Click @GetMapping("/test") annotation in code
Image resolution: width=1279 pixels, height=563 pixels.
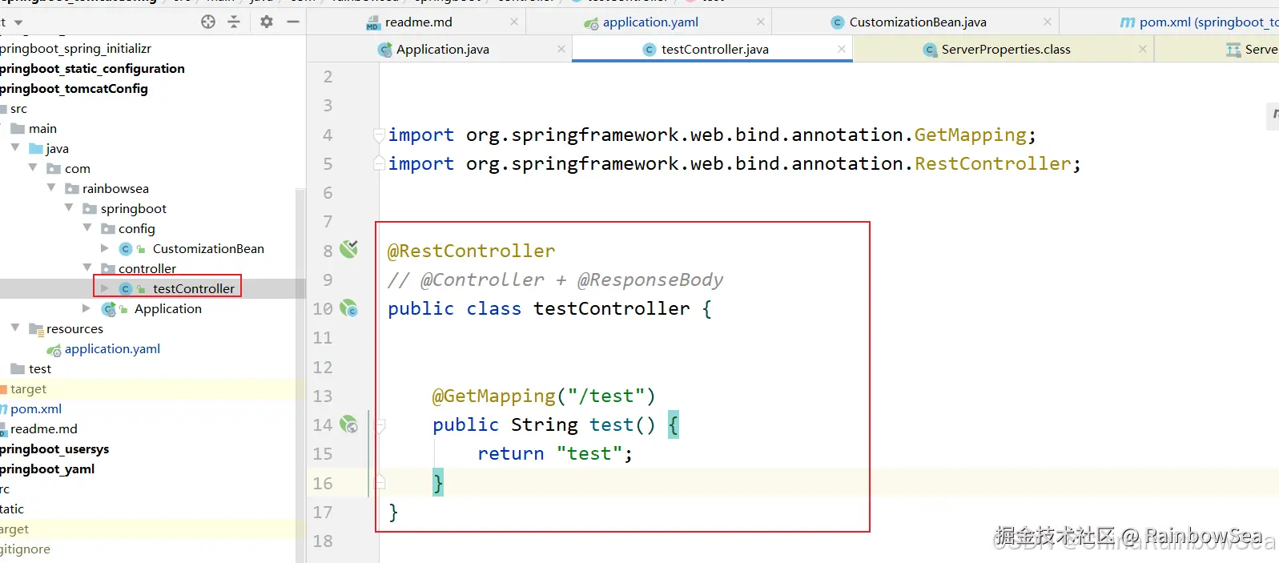point(544,396)
